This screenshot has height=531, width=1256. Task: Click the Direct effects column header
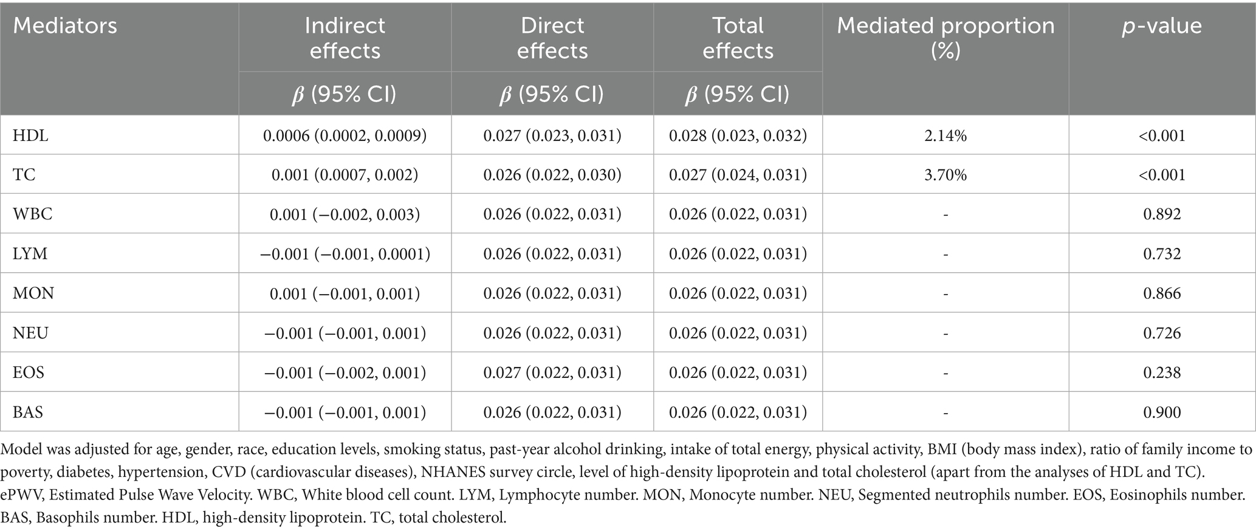coord(552,38)
